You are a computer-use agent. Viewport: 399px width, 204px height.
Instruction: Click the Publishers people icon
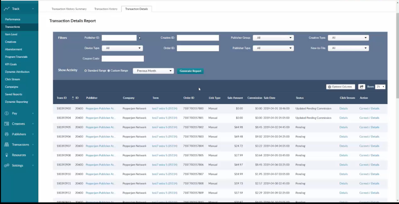(x=7, y=134)
